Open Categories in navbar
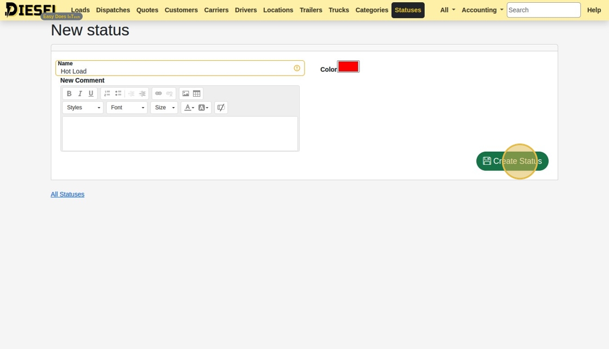 (372, 10)
